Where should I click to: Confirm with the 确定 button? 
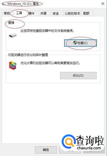click(x=46, y=150)
